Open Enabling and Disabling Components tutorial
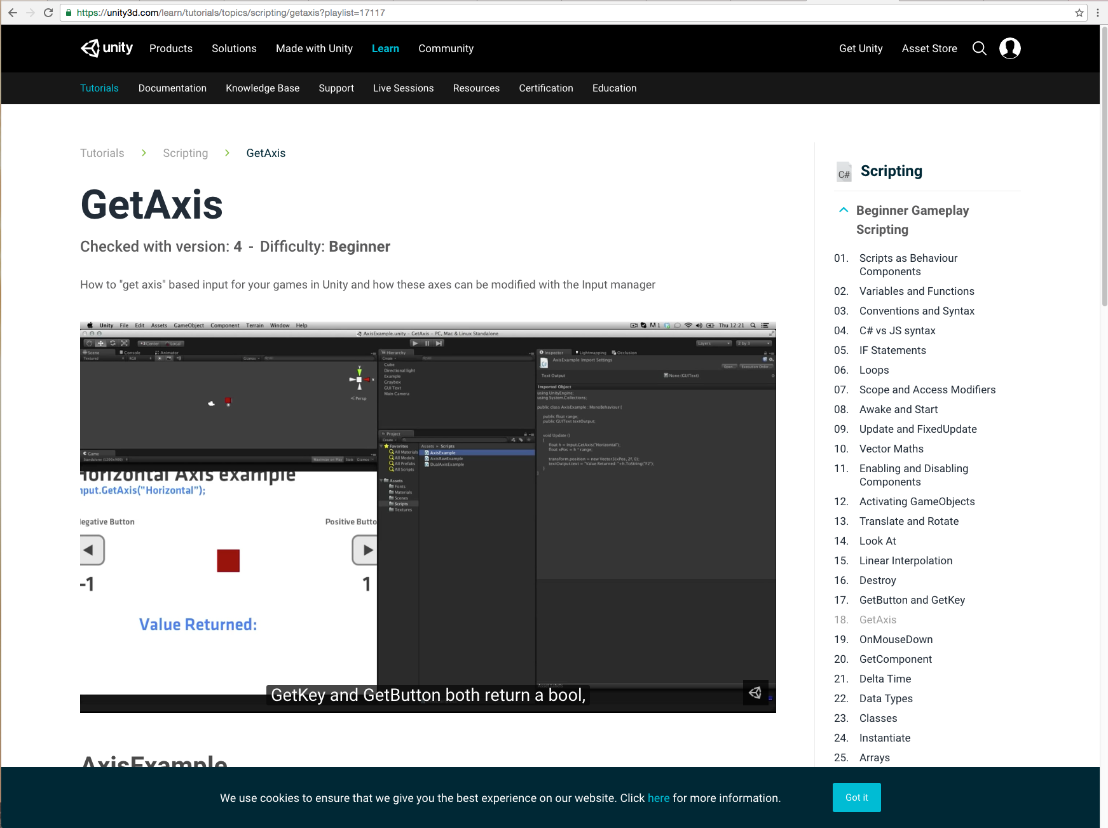This screenshot has height=828, width=1108. coord(913,475)
